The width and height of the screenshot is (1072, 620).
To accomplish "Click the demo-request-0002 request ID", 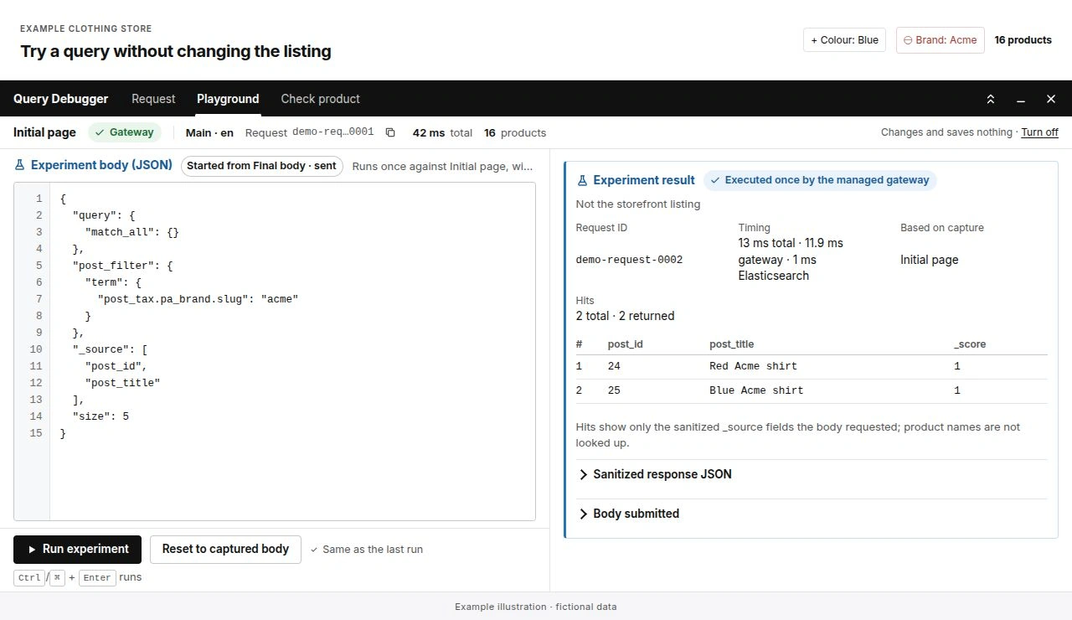I will tap(629, 260).
